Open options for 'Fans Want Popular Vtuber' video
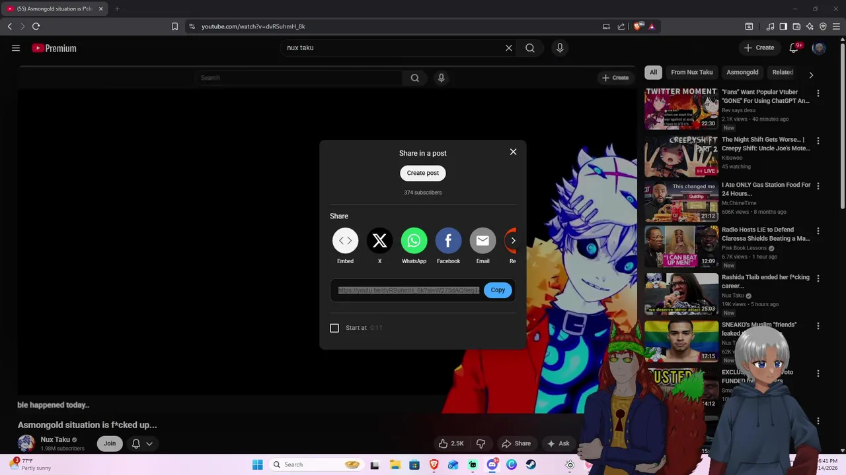846x475 pixels. coord(818,94)
